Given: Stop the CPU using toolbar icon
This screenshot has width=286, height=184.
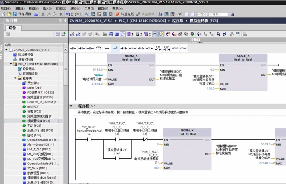Looking at the screenshot, I should pyautogui.click(x=172, y=14).
